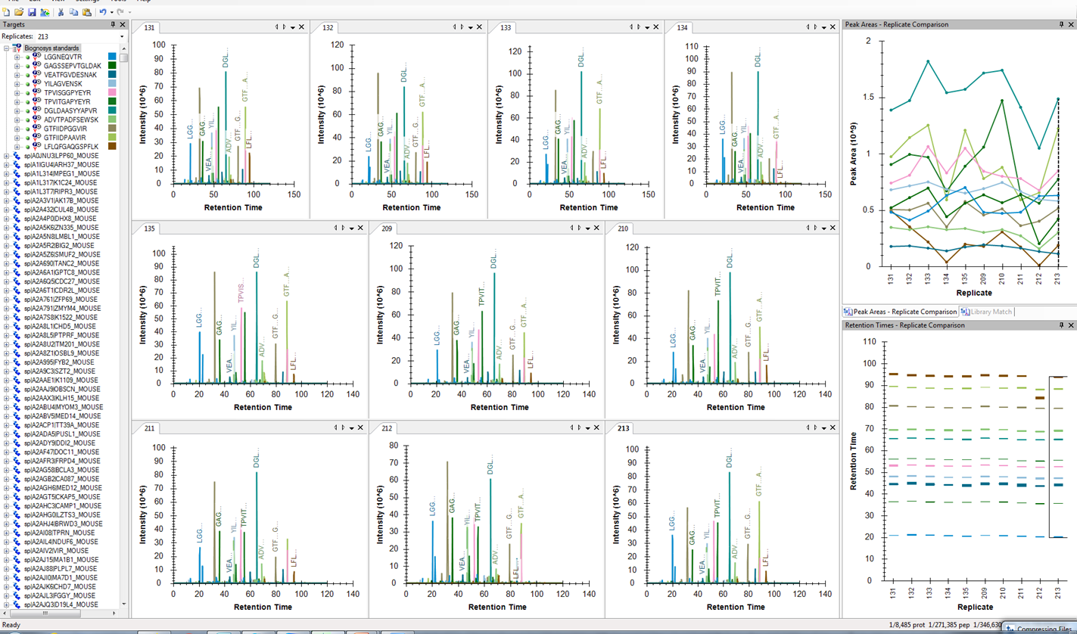Click the Copy icon in the toolbar
1077x634 pixels.
(73, 12)
